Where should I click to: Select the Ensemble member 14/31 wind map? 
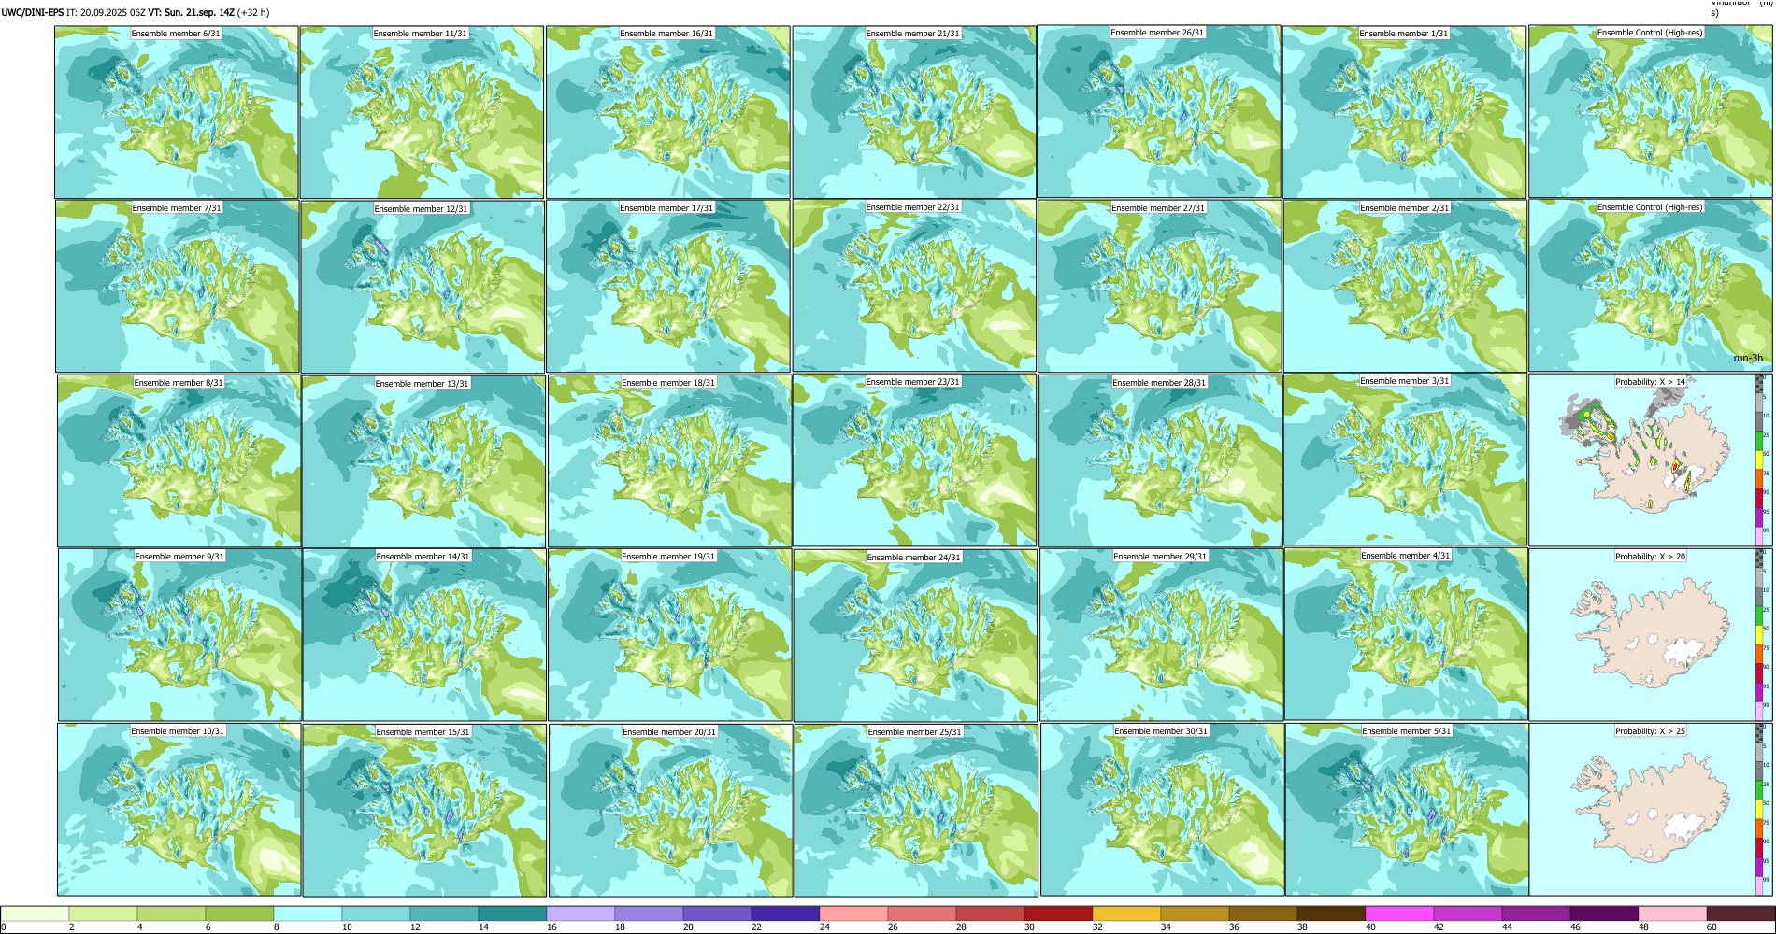424,634
